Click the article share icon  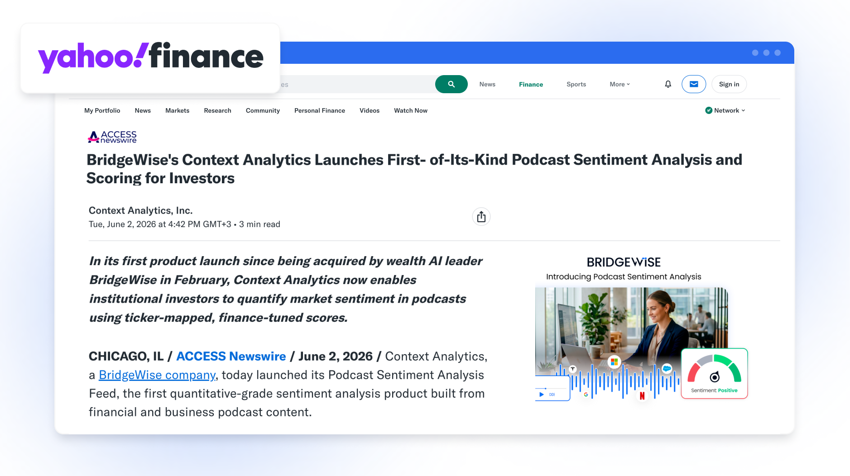[x=481, y=217]
